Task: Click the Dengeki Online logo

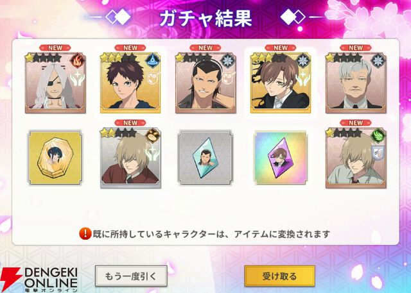Action: click(39, 280)
